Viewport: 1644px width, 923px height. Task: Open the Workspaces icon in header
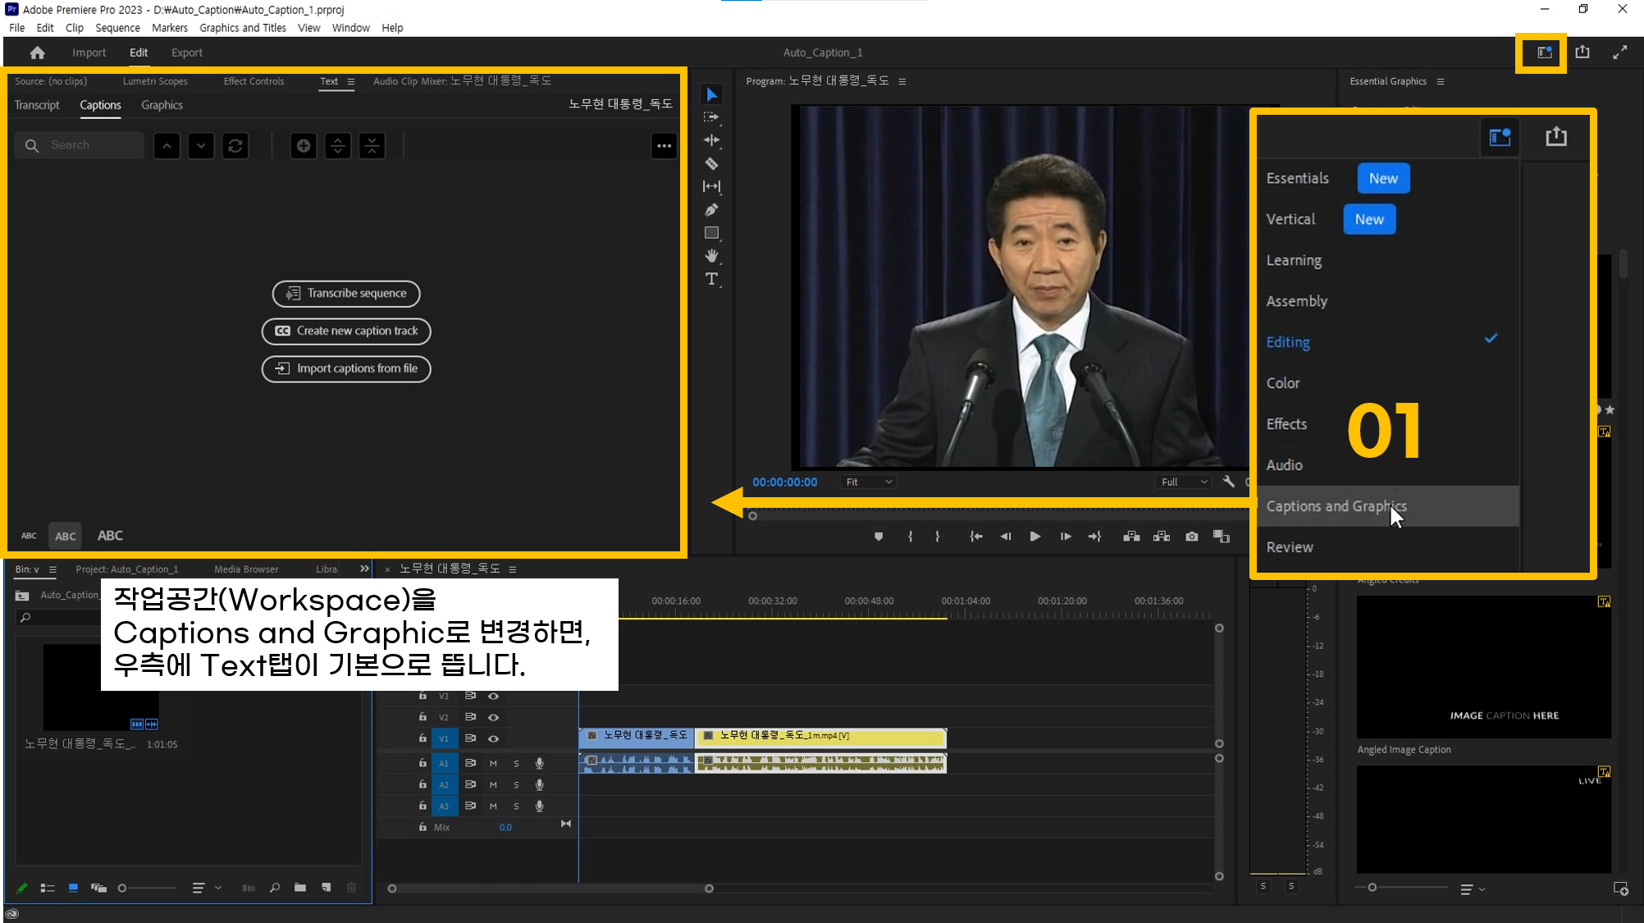[1543, 53]
